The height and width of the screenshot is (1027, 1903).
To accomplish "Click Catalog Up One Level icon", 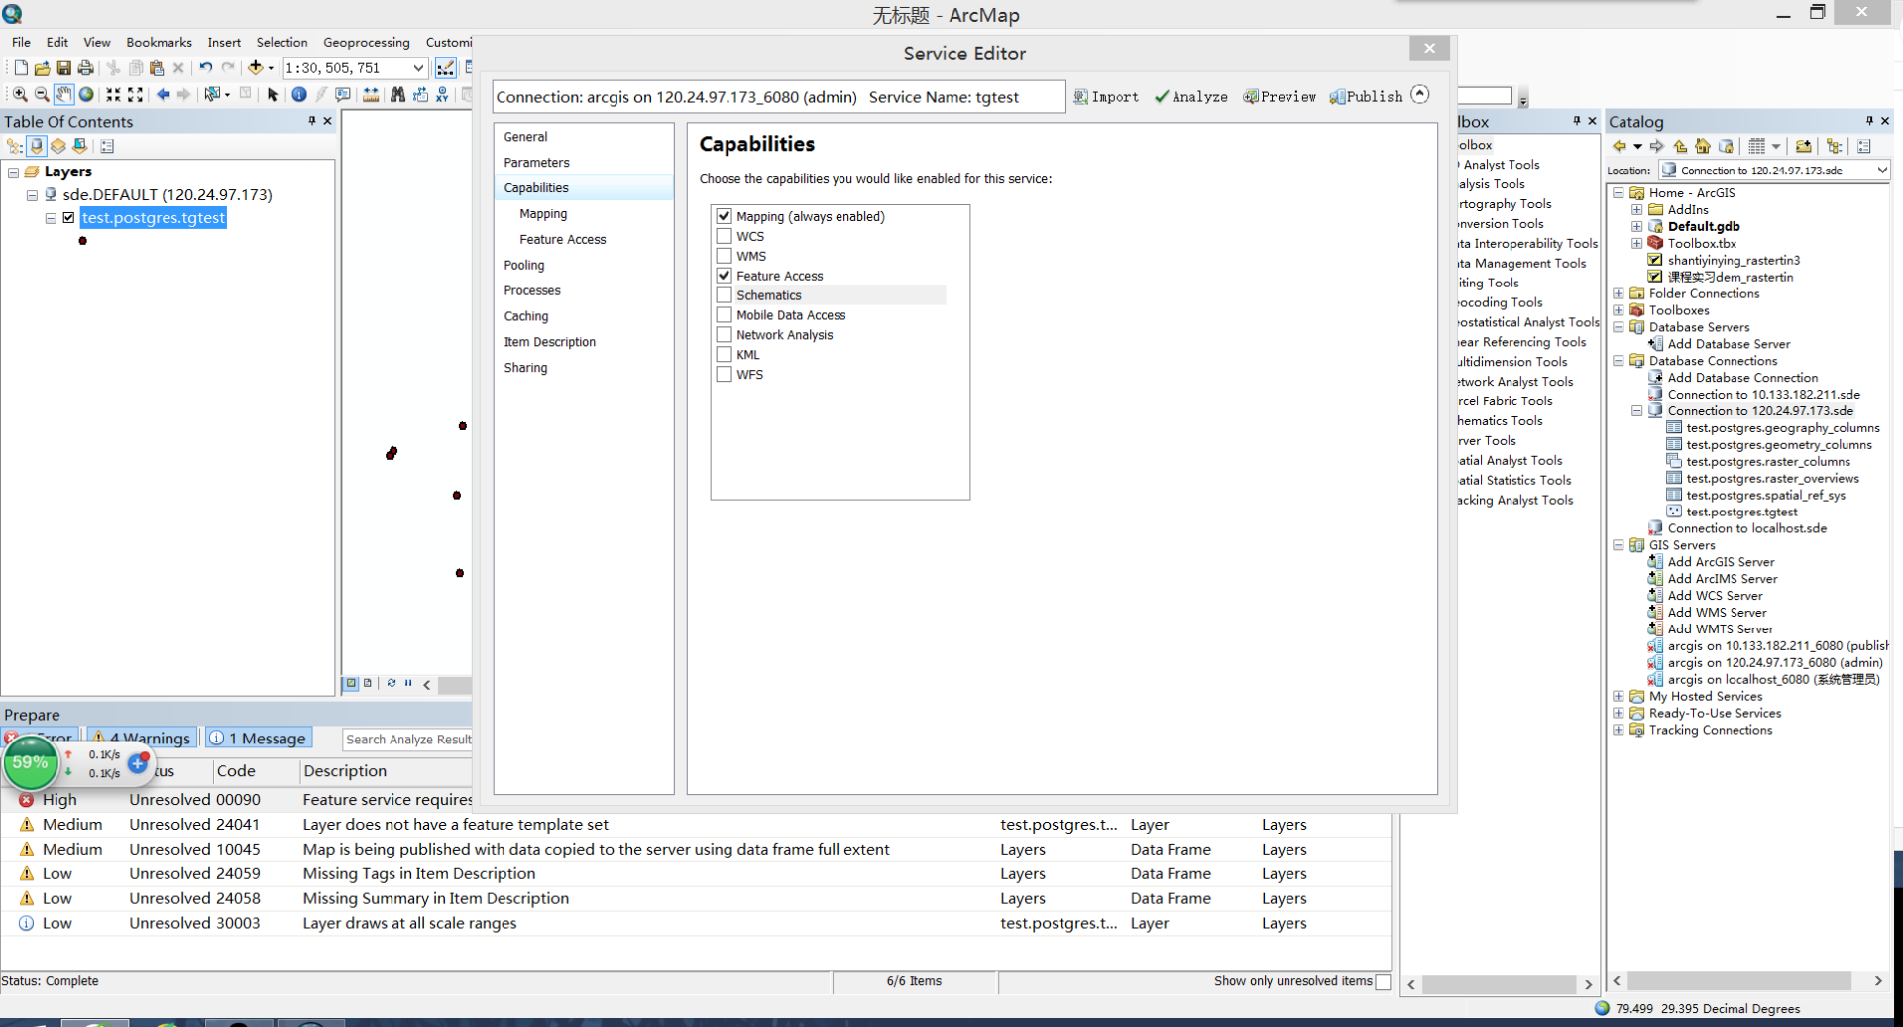I will pyautogui.click(x=1680, y=146).
